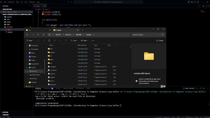Click the paste icon in Explorer toolbar
This screenshot has width=210, height=118.
coord(49,41)
